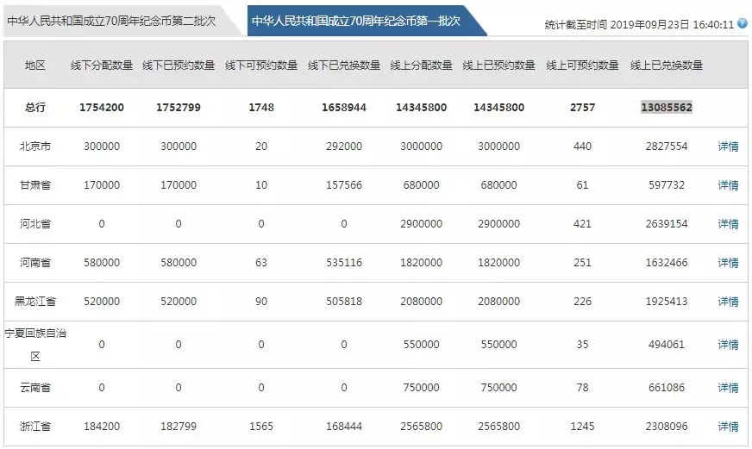
Task: Open 详情 for 北京市
Action: (x=728, y=147)
